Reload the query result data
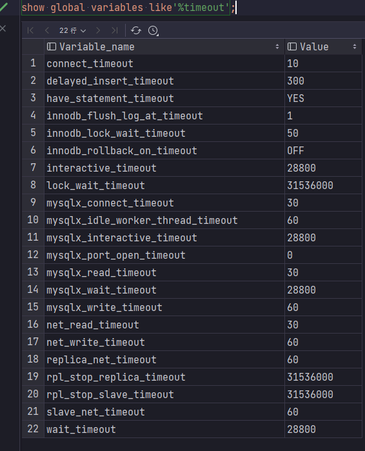 point(136,30)
